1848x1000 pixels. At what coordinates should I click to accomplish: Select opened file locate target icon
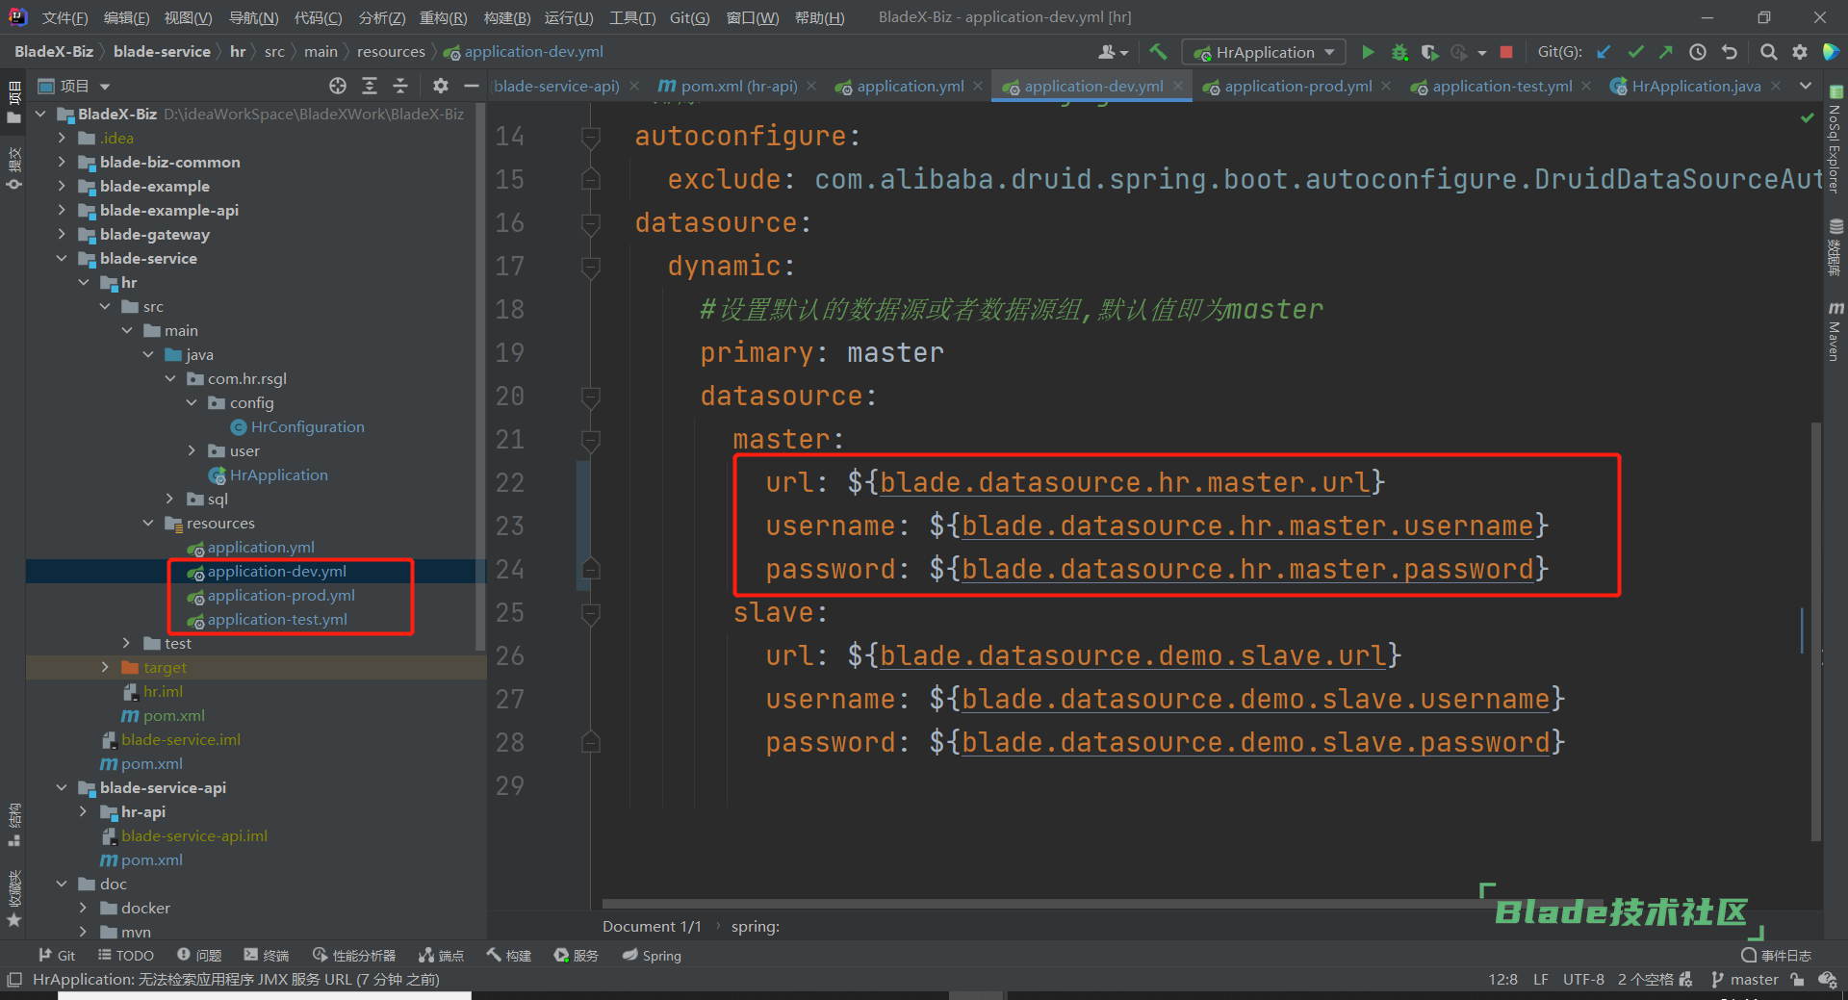coord(338,87)
